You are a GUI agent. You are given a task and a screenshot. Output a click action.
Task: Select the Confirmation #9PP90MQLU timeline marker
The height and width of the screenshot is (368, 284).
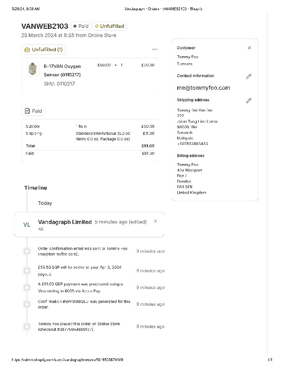27,304
